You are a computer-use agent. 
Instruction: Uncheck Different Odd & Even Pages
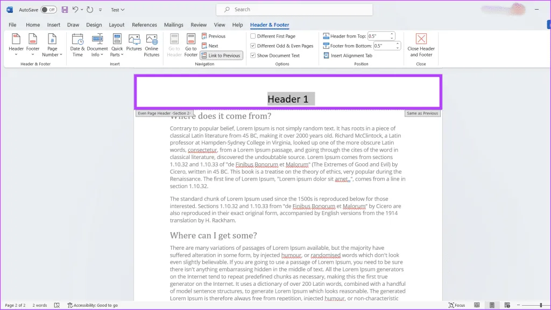pos(253,46)
